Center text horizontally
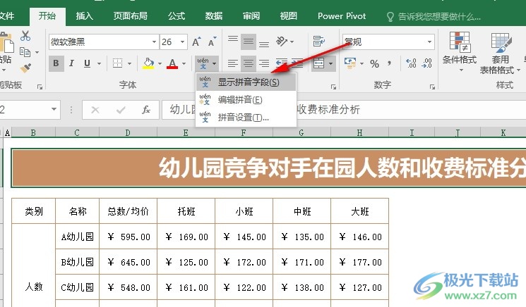 click(x=249, y=63)
